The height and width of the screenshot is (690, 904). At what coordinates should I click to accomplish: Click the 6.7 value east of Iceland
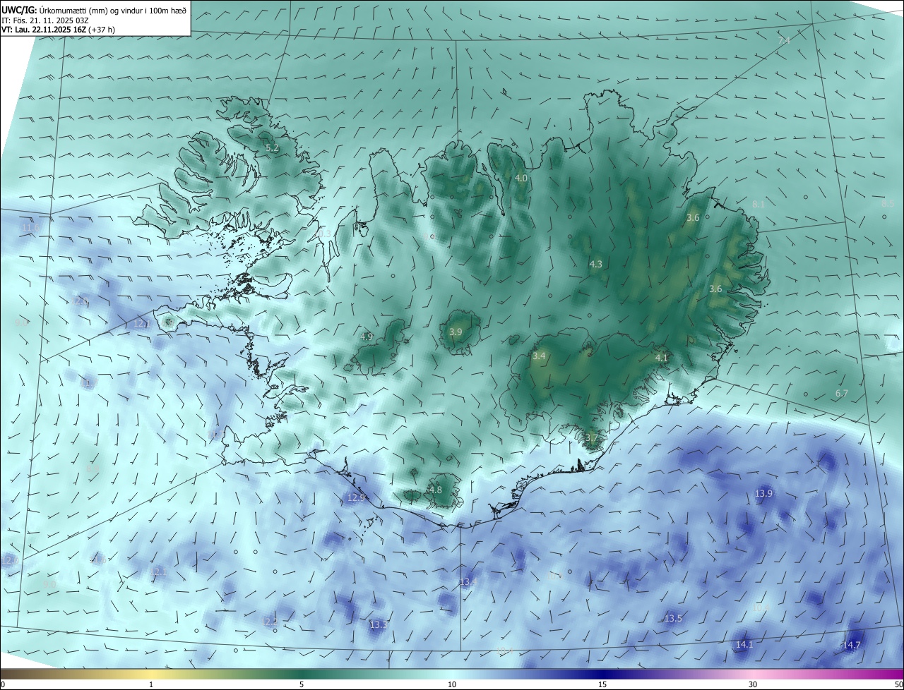click(x=841, y=393)
